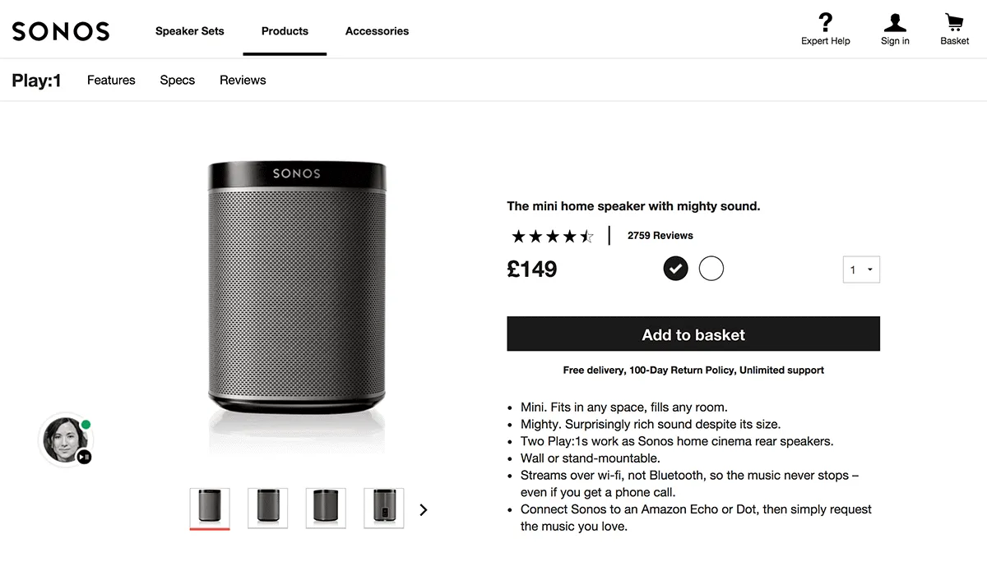Click the expert chat avatar
This screenshot has width=987, height=580.
(64, 439)
